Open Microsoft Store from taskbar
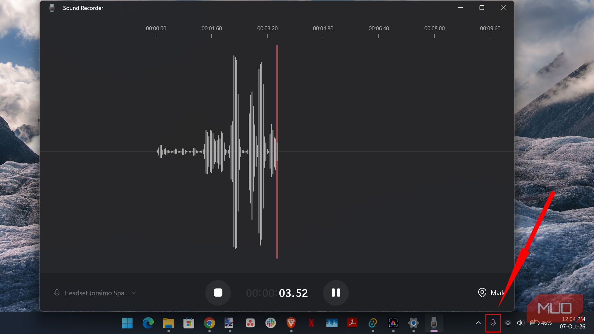The width and height of the screenshot is (594, 334). tap(189, 323)
